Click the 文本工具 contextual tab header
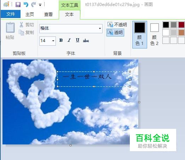 click(x=70, y=5)
